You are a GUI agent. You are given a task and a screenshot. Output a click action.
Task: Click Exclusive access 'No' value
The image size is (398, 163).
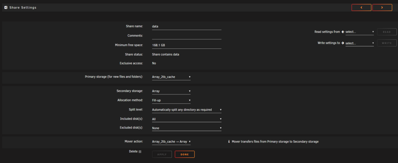(154, 63)
